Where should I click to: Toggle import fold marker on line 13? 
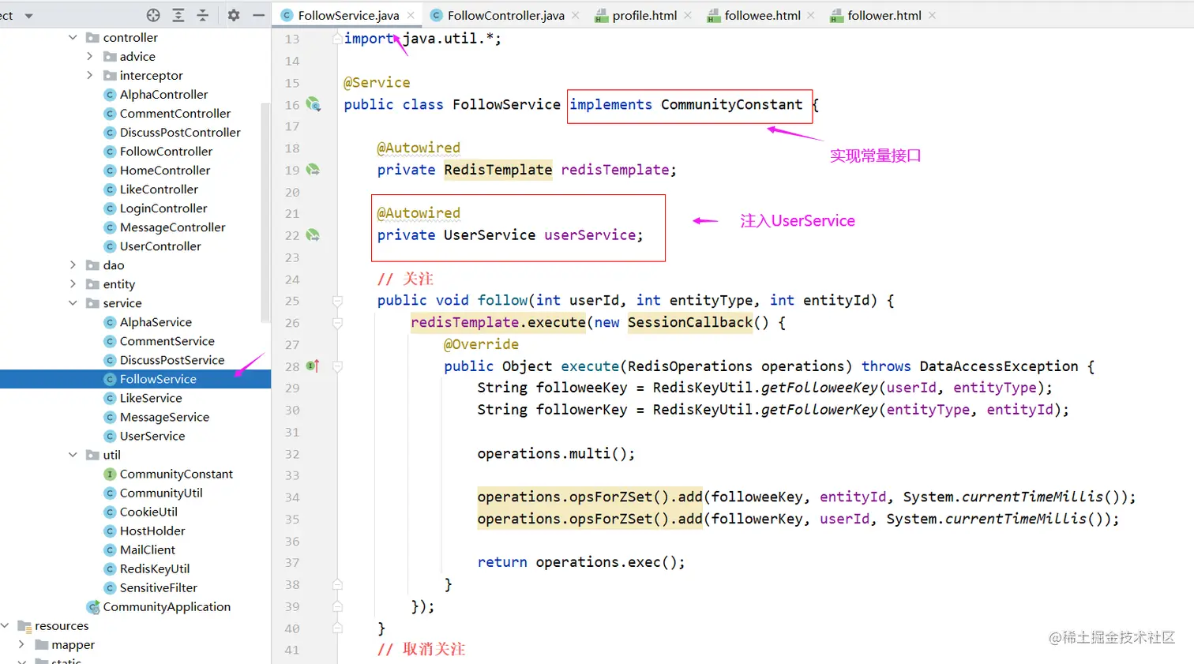[337, 38]
